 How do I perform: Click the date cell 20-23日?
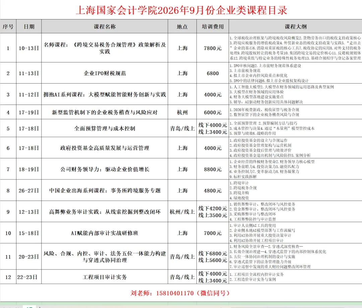click(29, 256)
